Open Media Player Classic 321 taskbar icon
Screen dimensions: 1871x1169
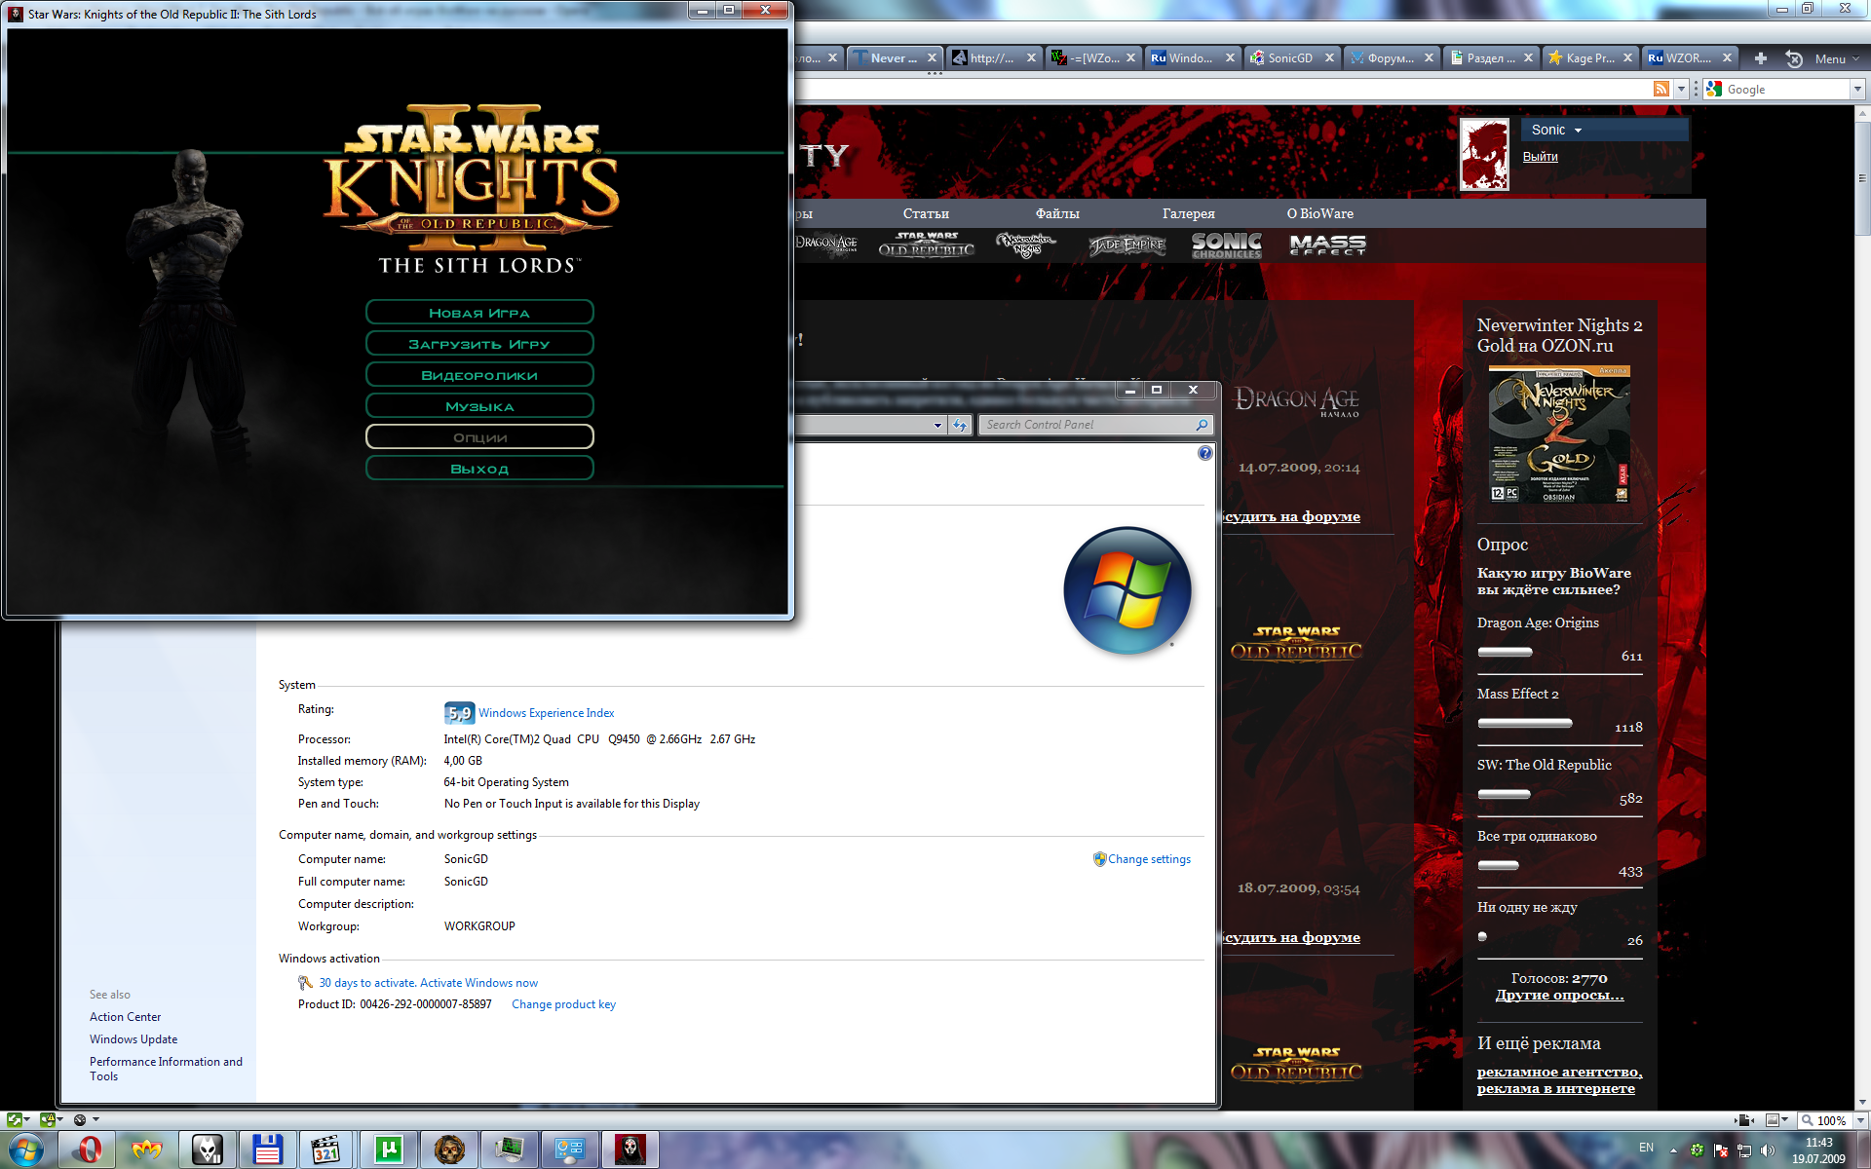point(327,1150)
